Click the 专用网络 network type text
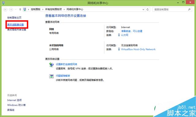The height and width of the screenshot is (117, 196). tap(54, 33)
